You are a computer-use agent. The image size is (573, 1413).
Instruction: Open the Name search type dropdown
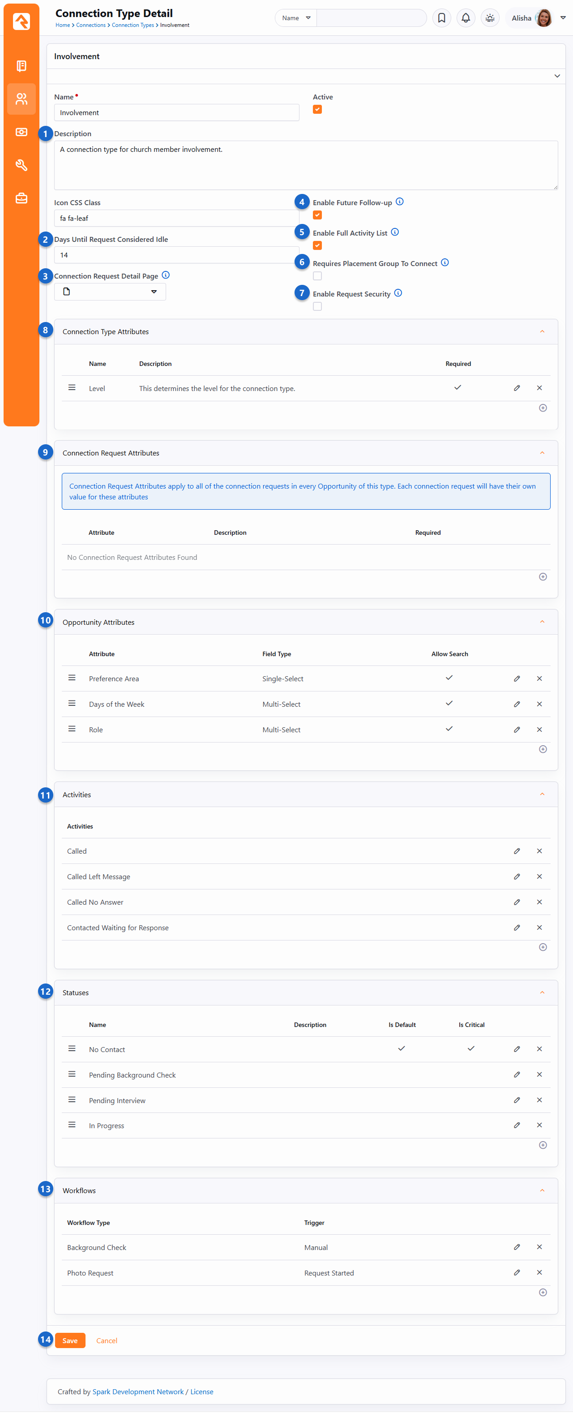[296, 18]
